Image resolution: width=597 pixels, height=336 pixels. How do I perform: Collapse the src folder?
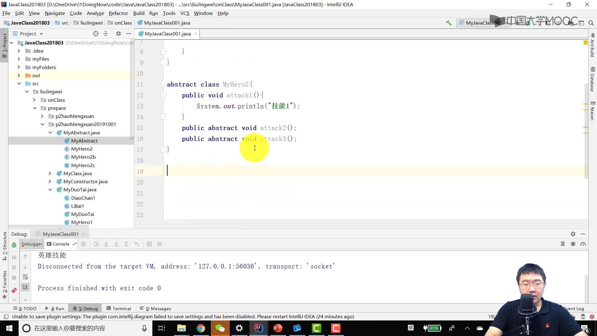point(19,83)
